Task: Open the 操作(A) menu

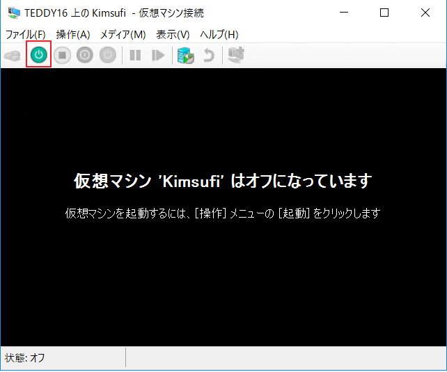Action: coord(73,35)
